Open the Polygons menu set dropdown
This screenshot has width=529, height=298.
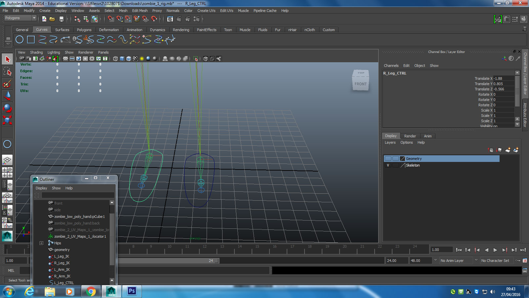[20, 18]
